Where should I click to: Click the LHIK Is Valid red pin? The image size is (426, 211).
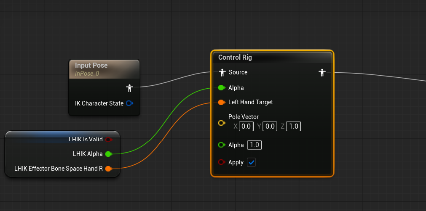(109, 140)
